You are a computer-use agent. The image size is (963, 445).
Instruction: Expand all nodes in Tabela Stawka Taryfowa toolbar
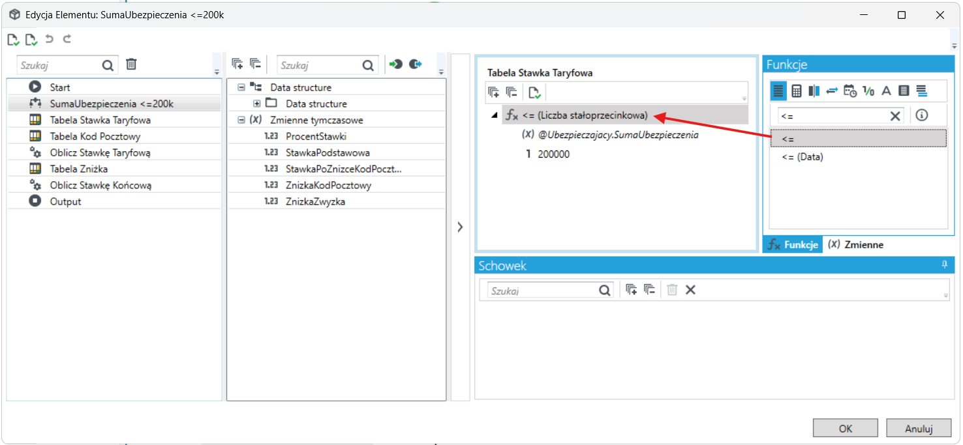pyautogui.click(x=494, y=93)
